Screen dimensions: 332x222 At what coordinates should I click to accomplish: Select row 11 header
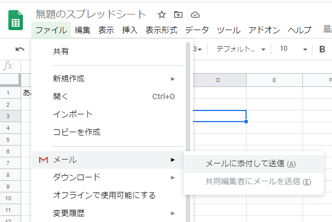coord(10,210)
